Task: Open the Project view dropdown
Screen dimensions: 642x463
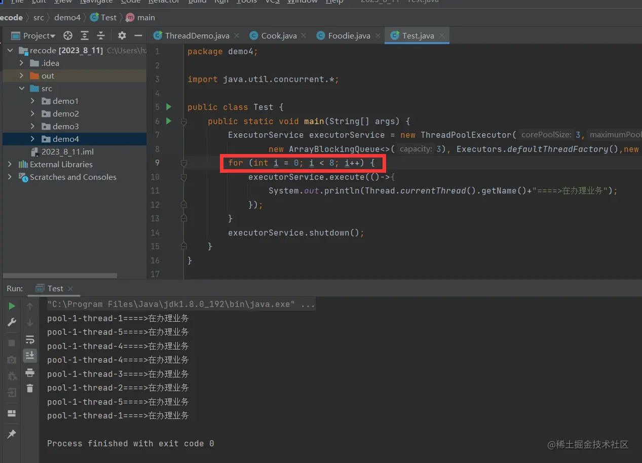Action: tap(33, 35)
